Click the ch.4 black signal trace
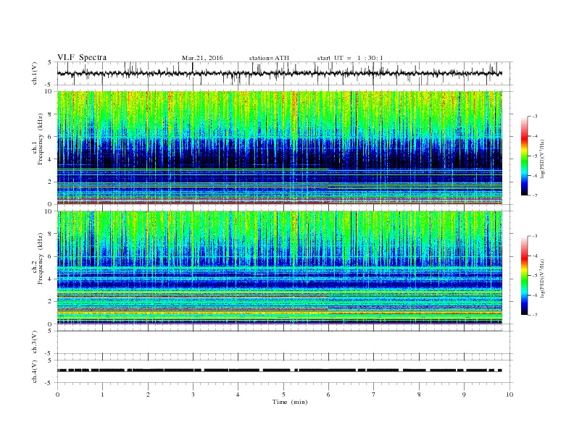This screenshot has height=443, width=574. pyautogui.click(x=280, y=371)
